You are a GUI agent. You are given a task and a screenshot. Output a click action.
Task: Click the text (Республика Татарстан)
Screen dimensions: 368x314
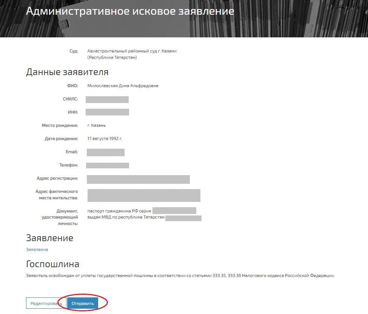pyautogui.click(x=112, y=57)
